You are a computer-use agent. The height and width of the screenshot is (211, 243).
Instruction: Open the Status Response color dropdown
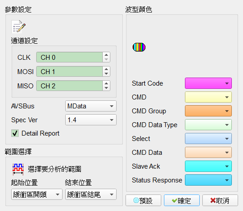click(x=208, y=180)
